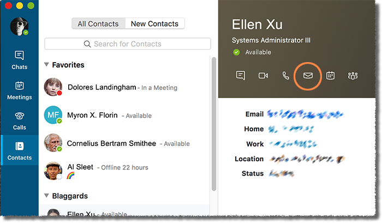This screenshot has height=224, width=382.
Task: Open the Meetings section in sidebar
Action: [20, 90]
